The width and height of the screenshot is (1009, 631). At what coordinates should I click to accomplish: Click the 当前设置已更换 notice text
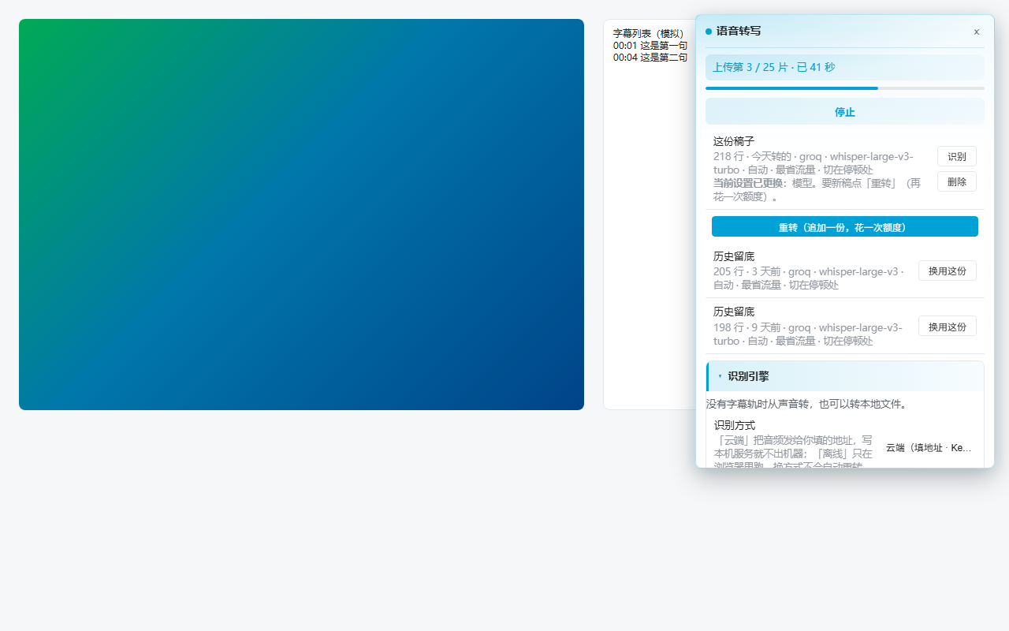click(817, 189)
